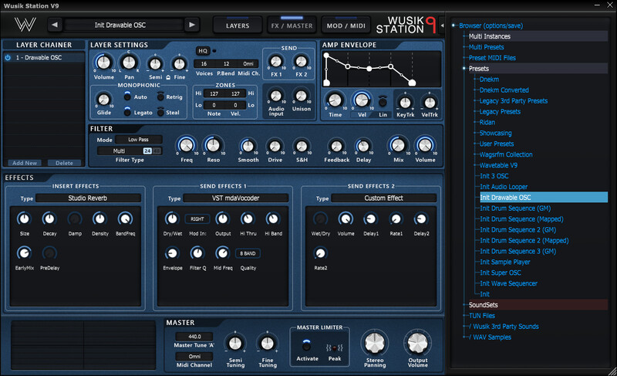Click the Output Volume knob

pos(418,343)
